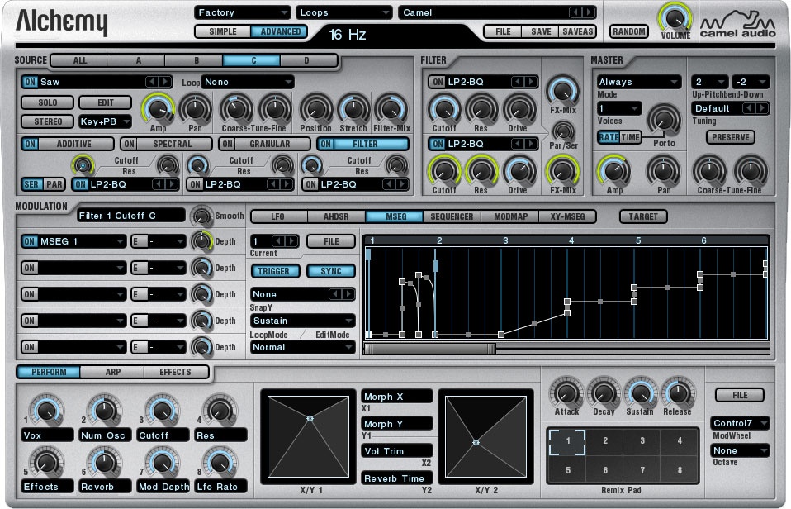Select Remix Pad cell 1

567,441
